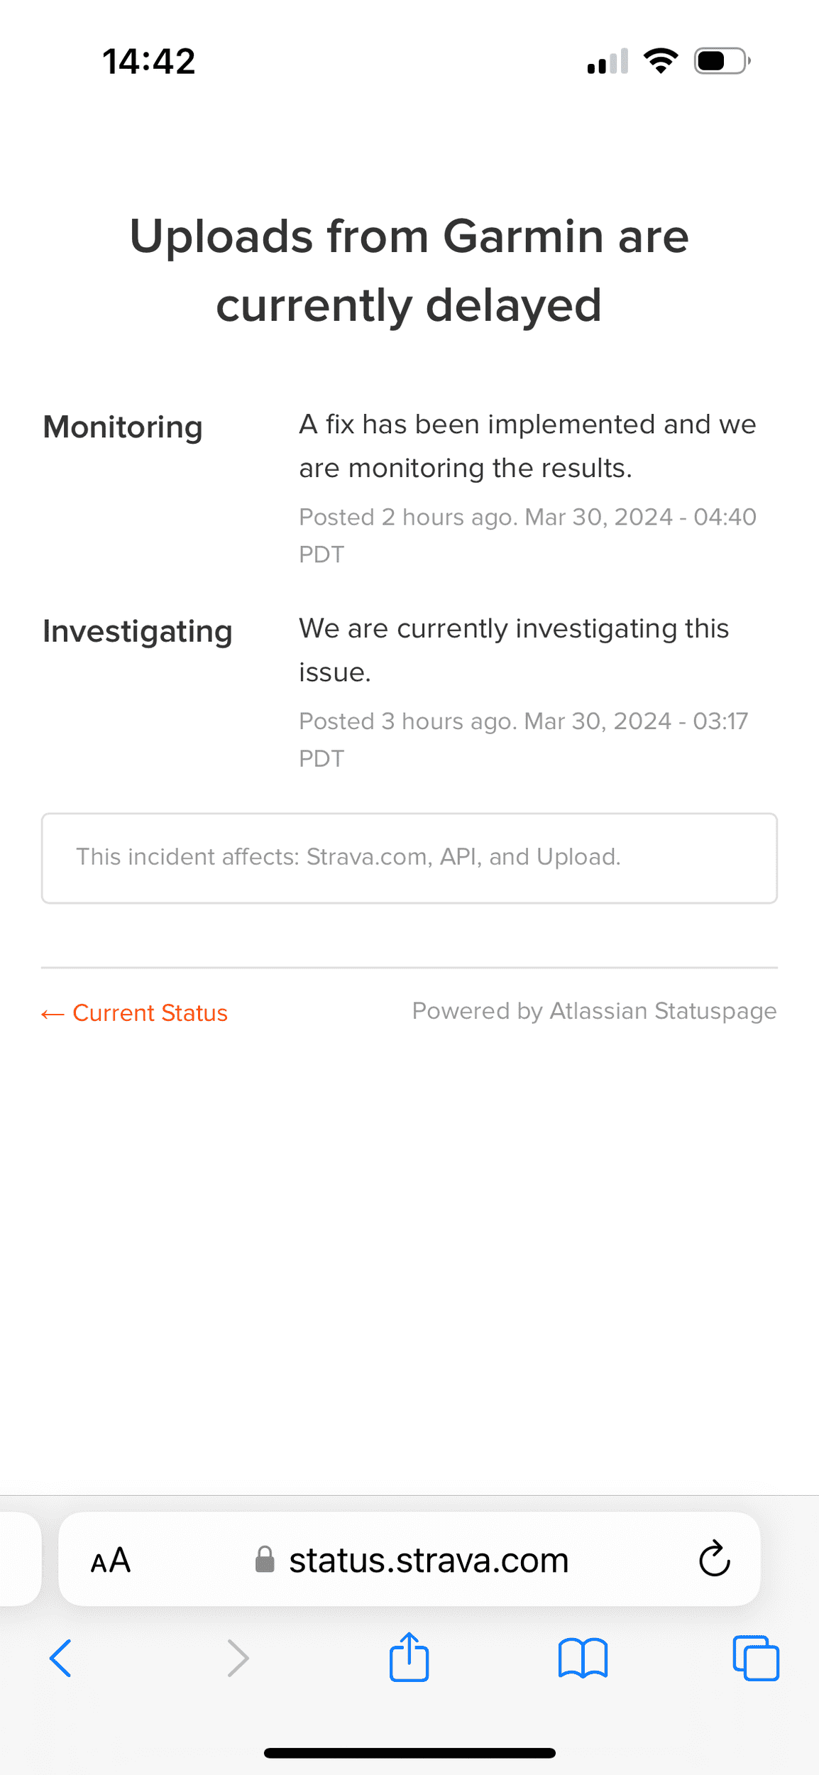Screen dimensions: 819x1775
Task: Tap the 14:42 clock
Action: (149, 61)
